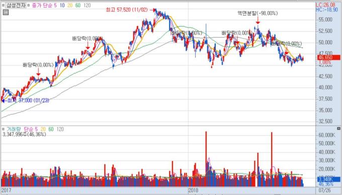
Task: Click the small square before 거래량
Action: point(4,129)
